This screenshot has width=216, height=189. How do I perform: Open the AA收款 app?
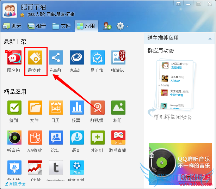click(x=35, y=138)
